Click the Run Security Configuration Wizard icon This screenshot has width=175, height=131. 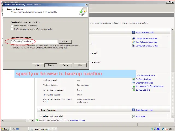pos(133,86)
